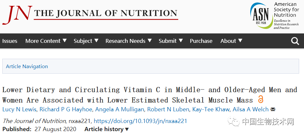Open the Issues menu item

point(10,41)
